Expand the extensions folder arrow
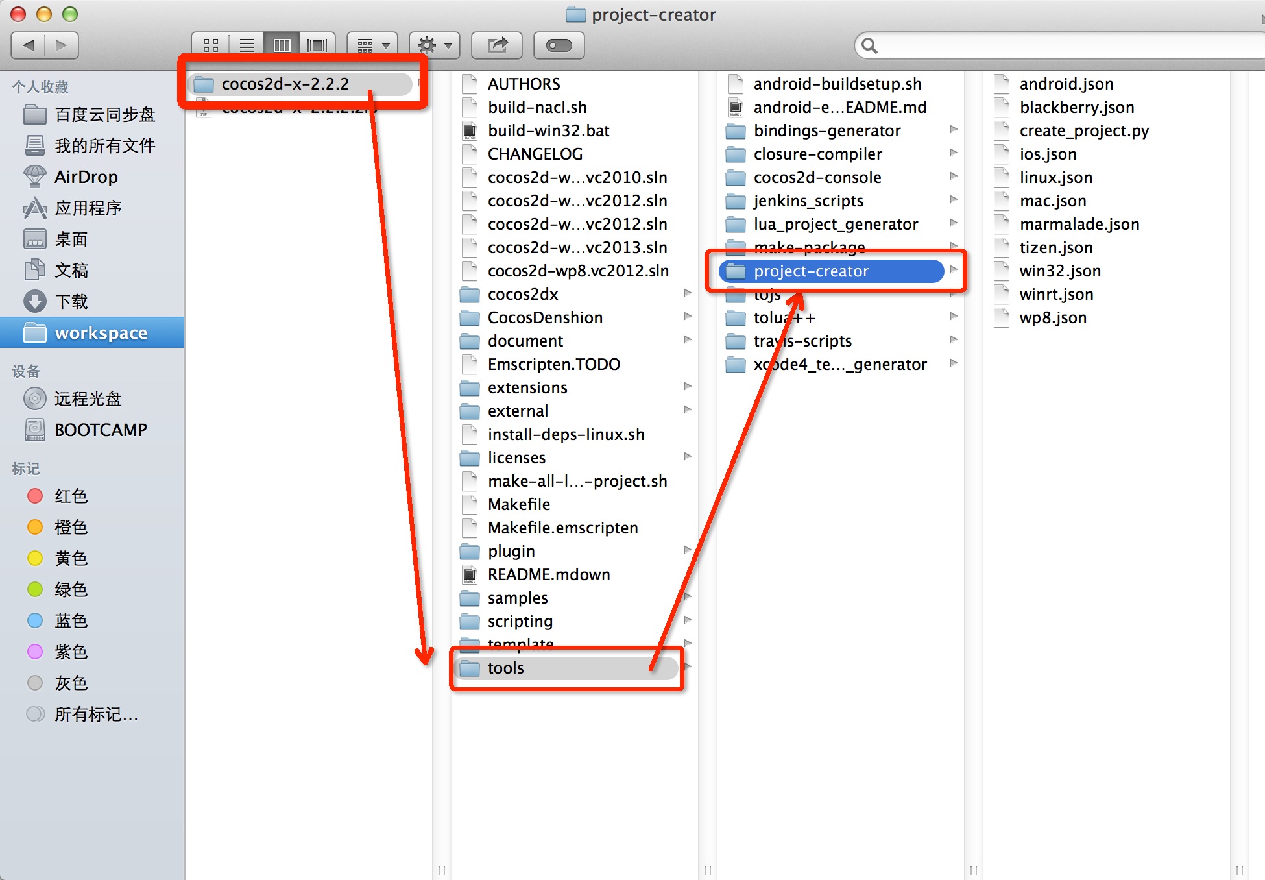The width and height of the screenshot is (1265, 880). (688, 387)
